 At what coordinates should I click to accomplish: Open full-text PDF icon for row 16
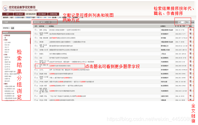click(x=191, y=91)
